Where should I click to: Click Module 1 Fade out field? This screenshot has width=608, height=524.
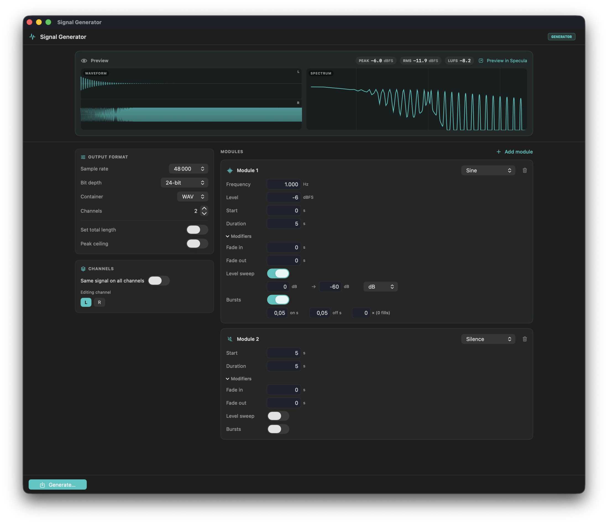click(284, 261)
